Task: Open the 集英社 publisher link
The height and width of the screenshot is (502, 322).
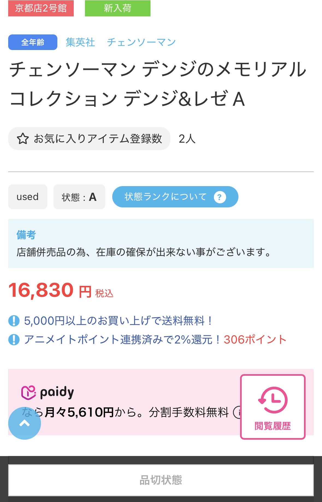Action: pyautogui.click(x=80, y=42)
